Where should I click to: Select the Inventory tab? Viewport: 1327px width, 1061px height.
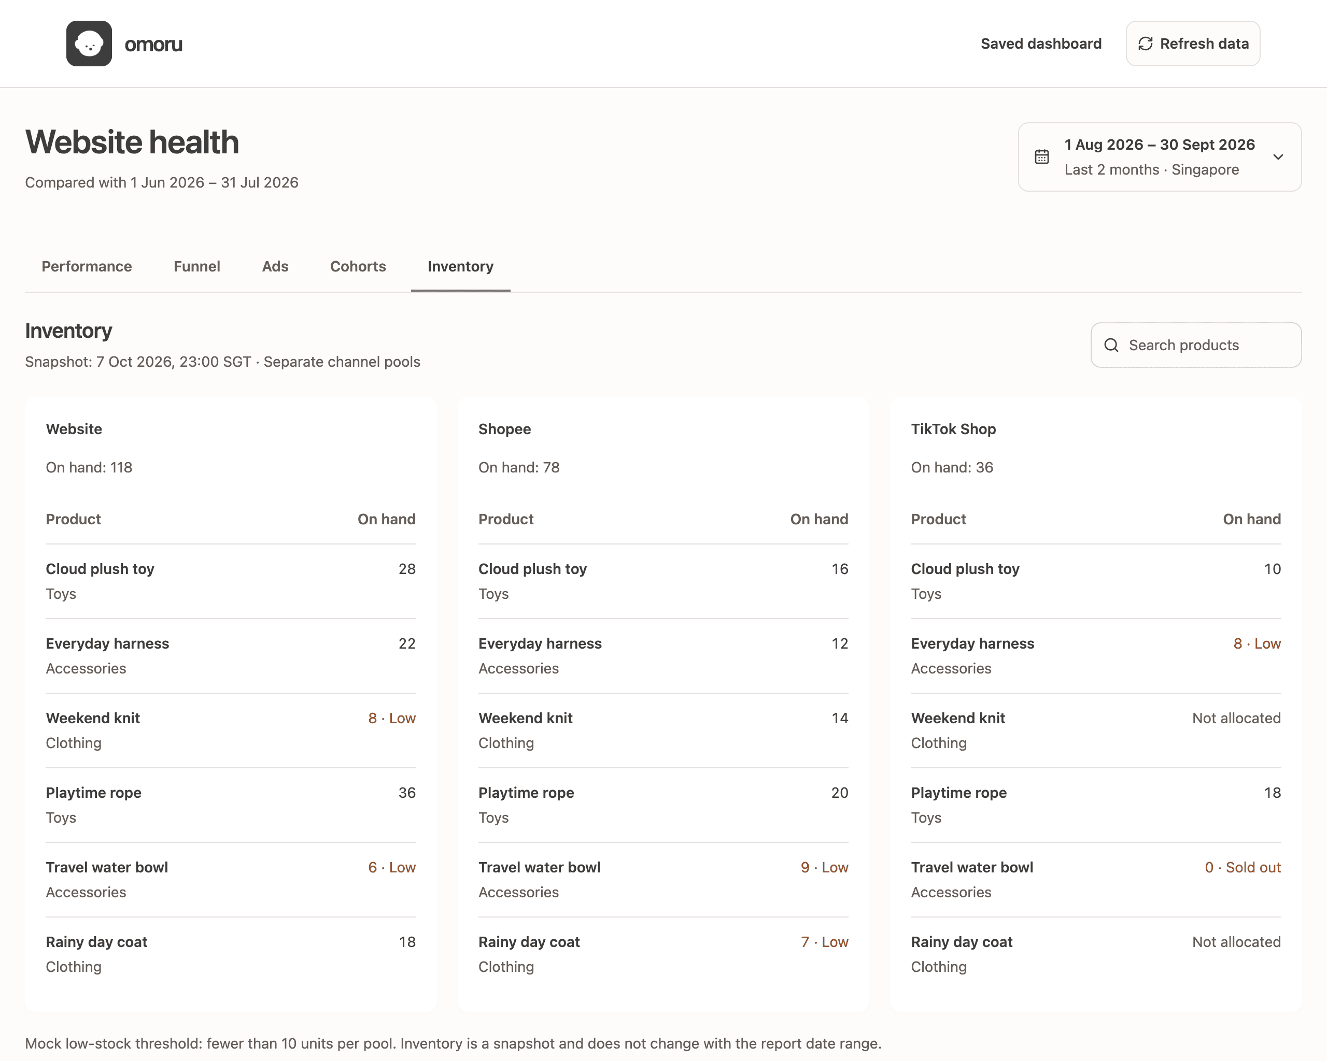[460, 266]
